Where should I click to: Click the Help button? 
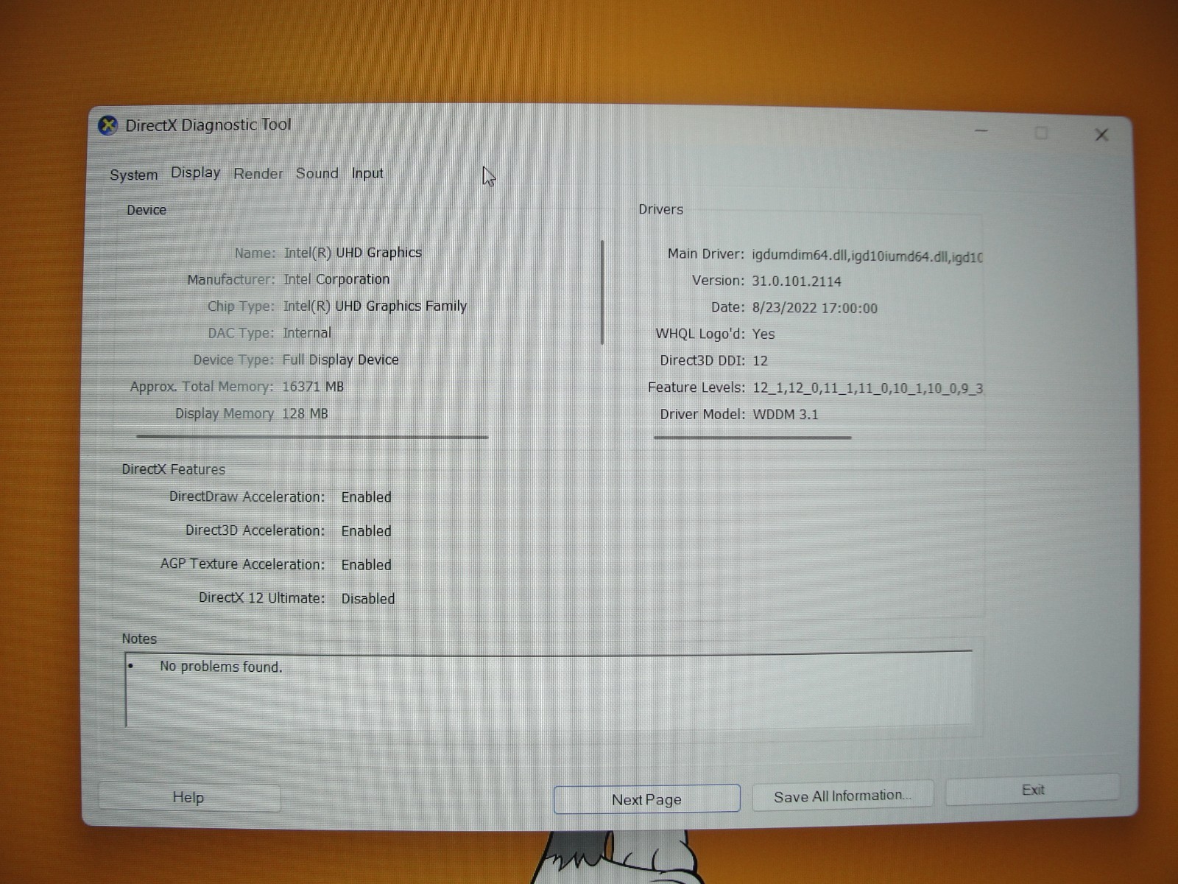188,797
